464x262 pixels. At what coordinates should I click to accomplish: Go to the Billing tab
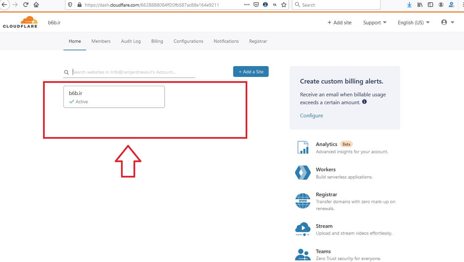click(x=157, y=41)
